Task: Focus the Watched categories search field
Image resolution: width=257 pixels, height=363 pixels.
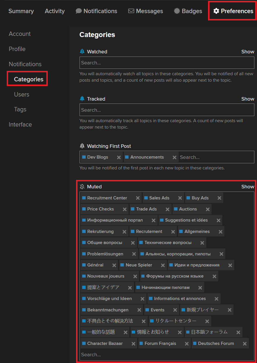Action: [167, 63]
